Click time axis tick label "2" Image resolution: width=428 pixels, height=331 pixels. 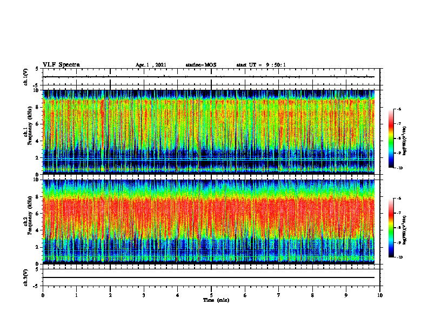click(110, 295)
